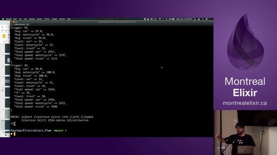Click the line "Avg: truck" => 100.0

pos(31,76)
